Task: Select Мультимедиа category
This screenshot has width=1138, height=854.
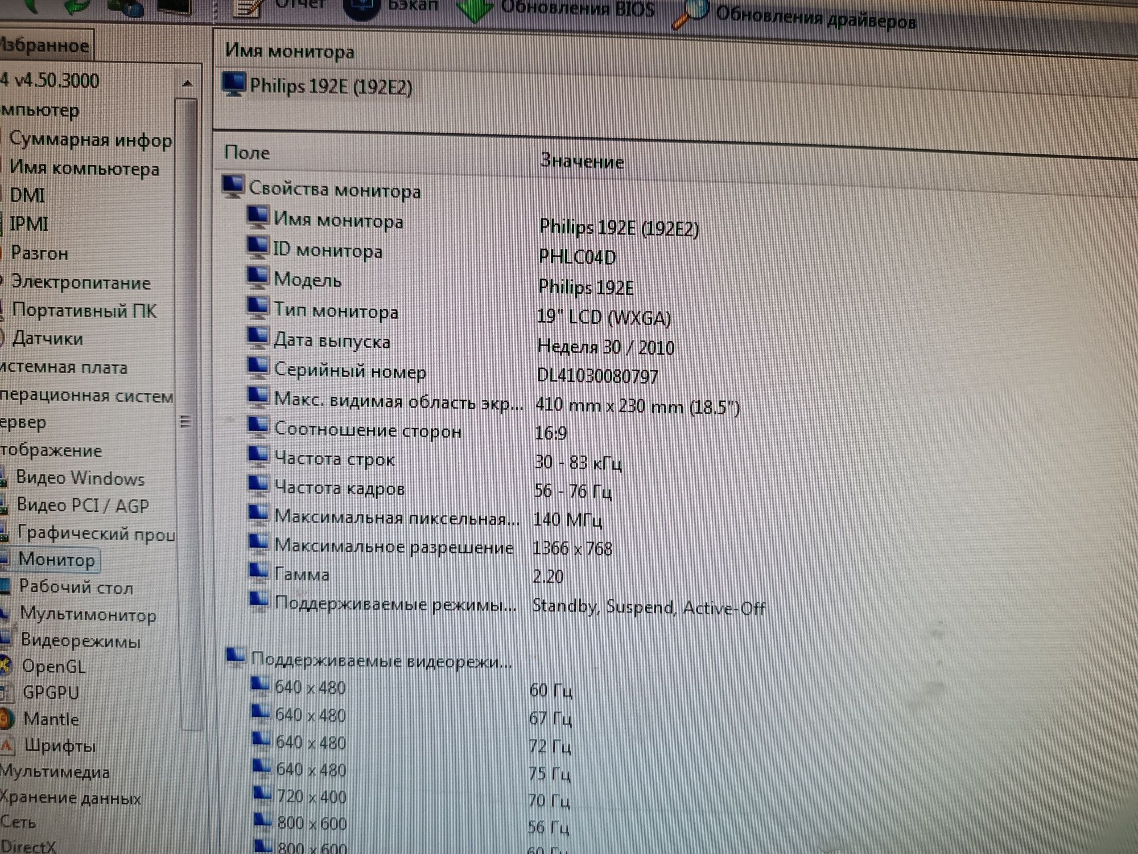Action: [x=55, y=773]
